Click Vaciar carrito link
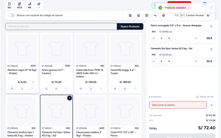This screenshot has height=138, width=221. [205, 97]
